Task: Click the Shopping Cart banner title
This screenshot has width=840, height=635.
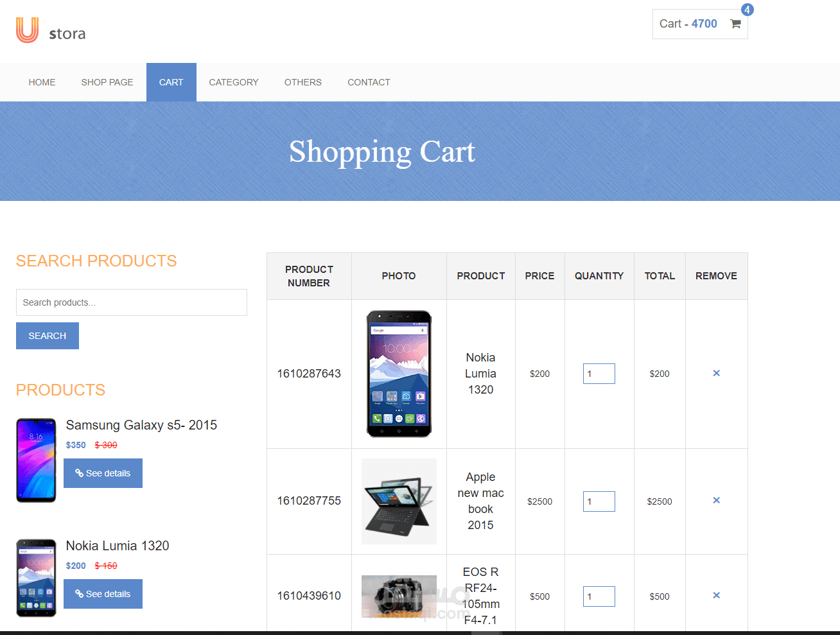Action: coord(382,152)
